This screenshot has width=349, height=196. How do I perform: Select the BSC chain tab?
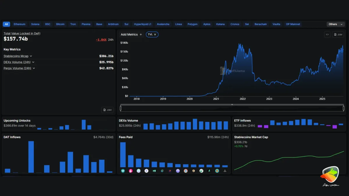[x=48, y=24]
